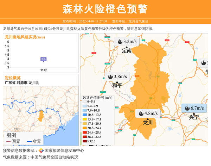The image size is (211, 166).
Task: Click the blue 省界 line symbol in legend
Action: pos(29,142)
